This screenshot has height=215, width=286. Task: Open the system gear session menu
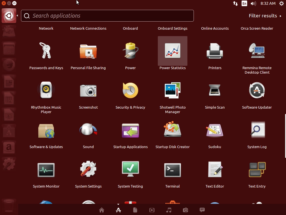282,3
